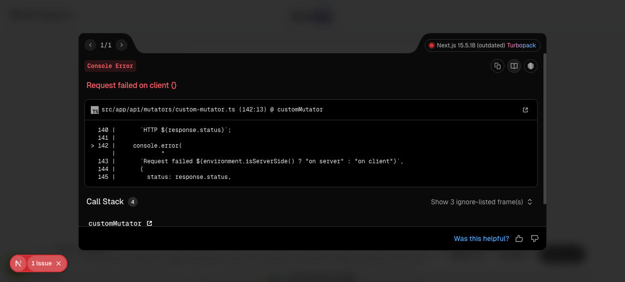Open Node.js debugger hexagon icon
Image resolution: width=625 pixels, height=282 pixels.
pyautogui.click(x=531, y=66)
